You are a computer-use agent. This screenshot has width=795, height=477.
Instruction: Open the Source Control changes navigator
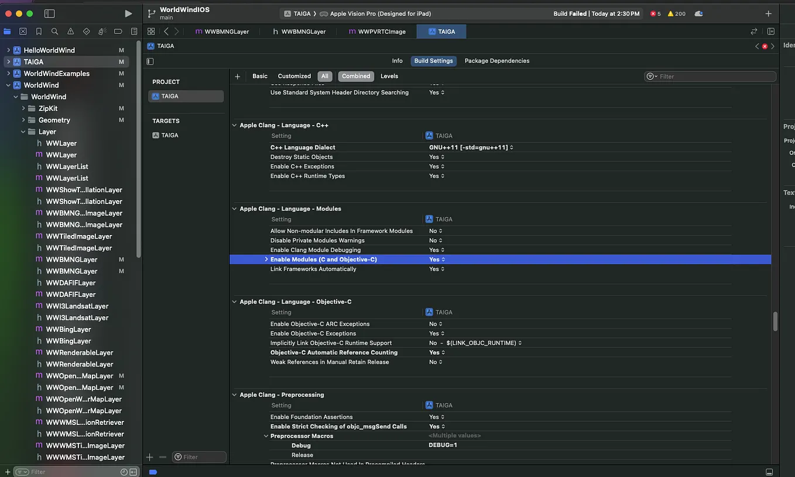pyautogui.click(x=23, y=32)
